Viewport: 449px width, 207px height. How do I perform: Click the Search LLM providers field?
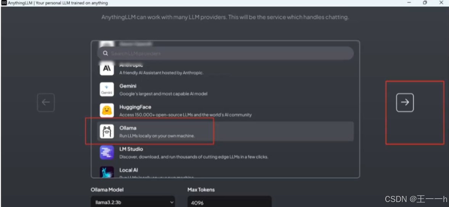point(225,53)
